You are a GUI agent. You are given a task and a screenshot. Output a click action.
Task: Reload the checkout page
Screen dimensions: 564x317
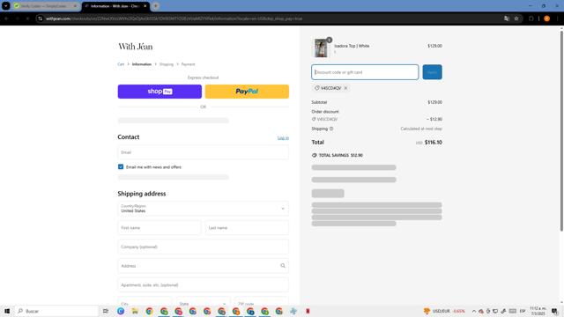point(27,18)
